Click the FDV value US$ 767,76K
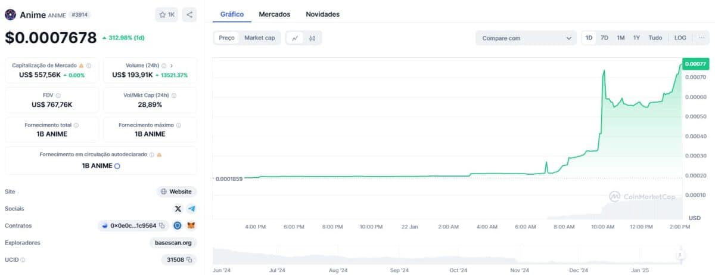This screenshot has height=275, width=715. [52, 104]
